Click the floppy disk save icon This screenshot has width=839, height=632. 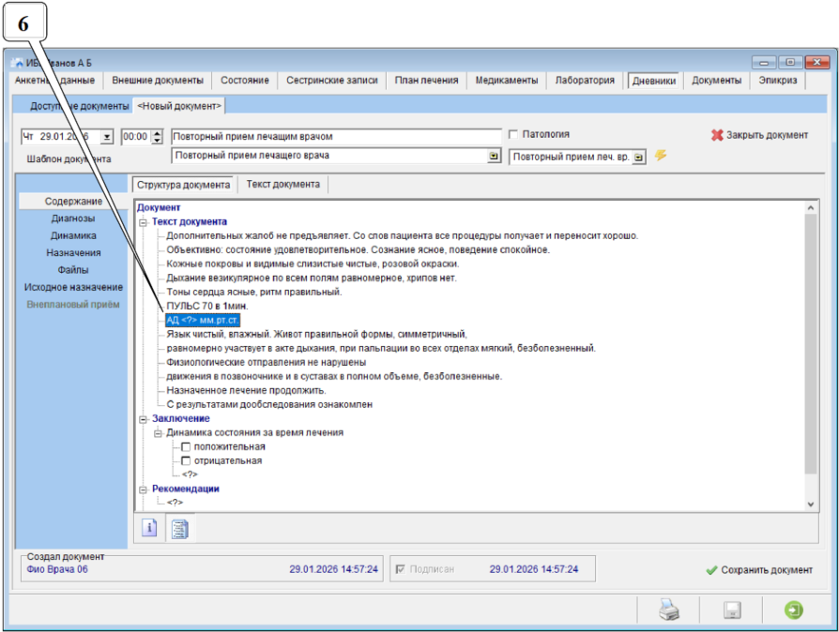(732, 610)
